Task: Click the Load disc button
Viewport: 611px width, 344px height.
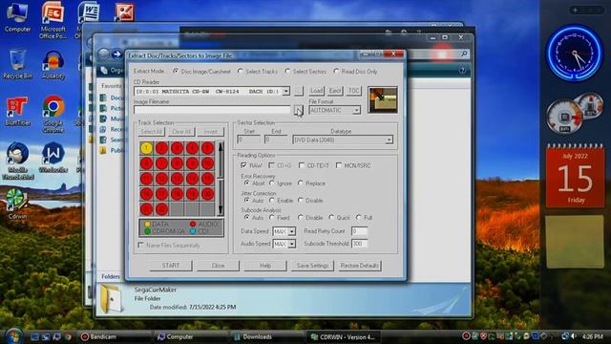Action: pyautogui.click(x=316, y=91)
